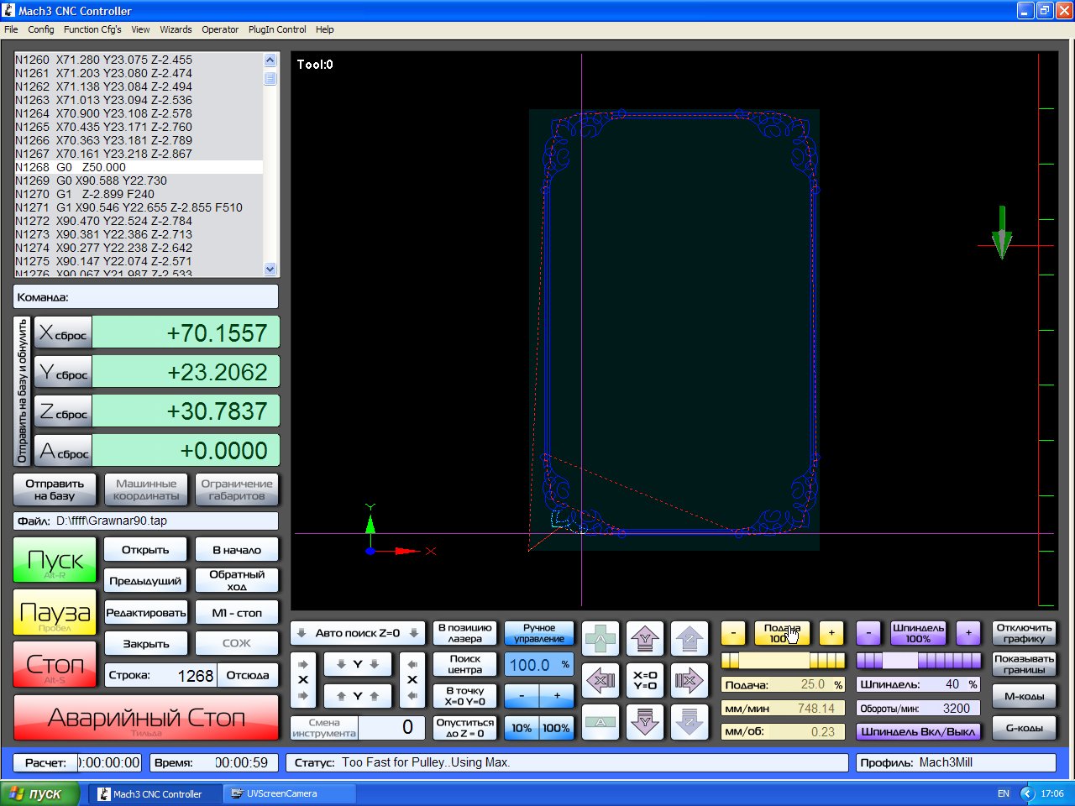Start Авто поиск Z=0 probing
This screenshot has height=806, width=1075.
[357, 633]
